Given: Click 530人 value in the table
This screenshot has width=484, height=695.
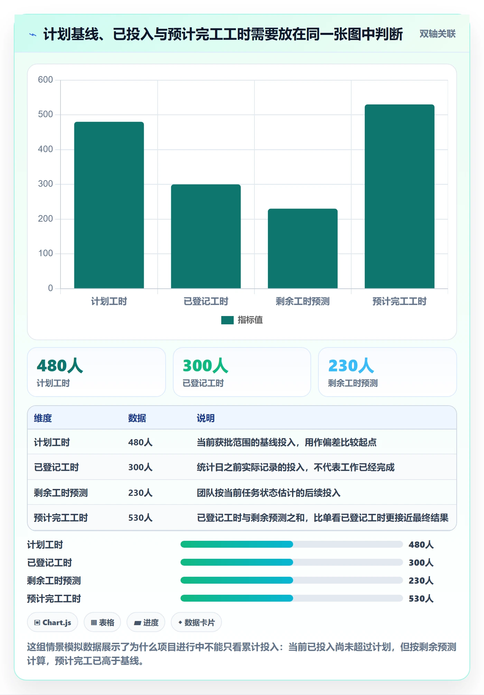Looking at the screenshot, I should pyautogui.click(x=140, y=518).
